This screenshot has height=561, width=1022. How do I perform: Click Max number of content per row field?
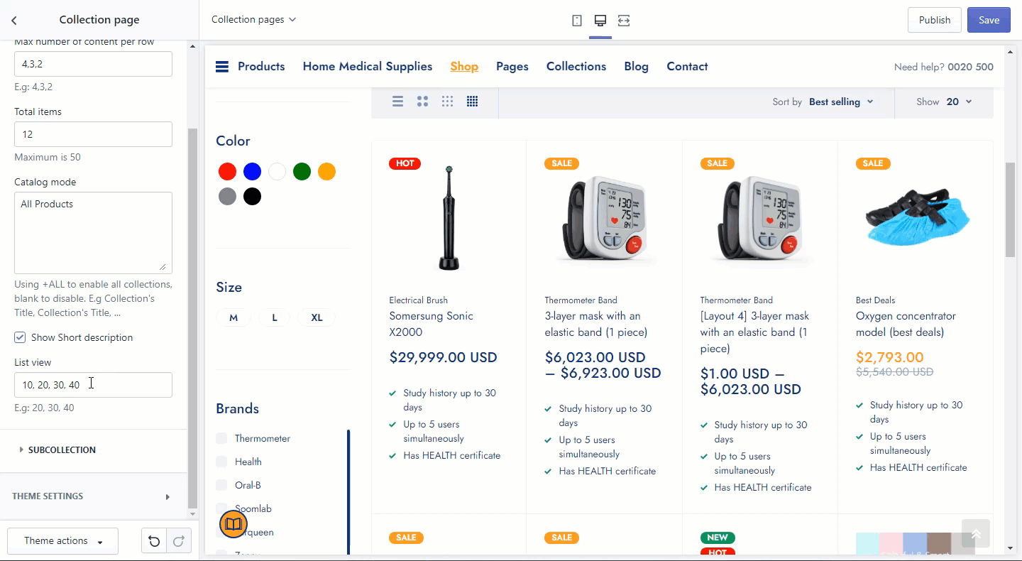coord(93,64)
